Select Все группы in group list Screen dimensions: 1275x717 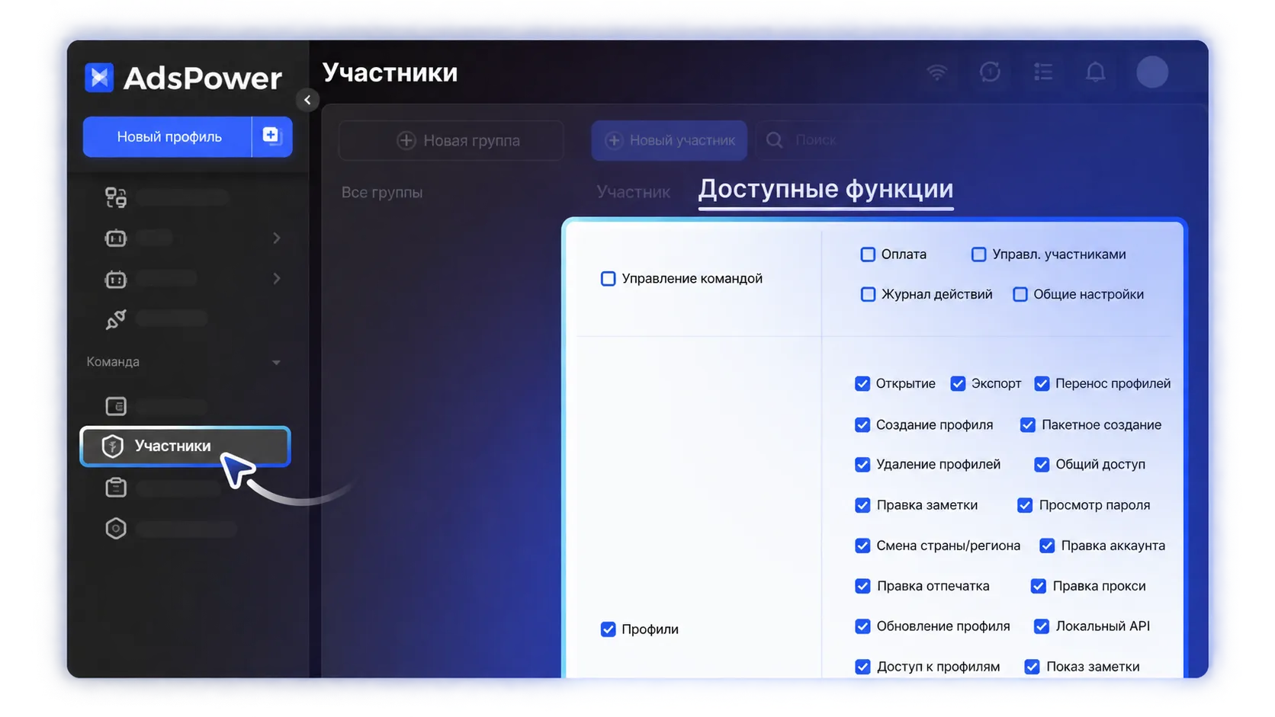[x=382, y=192]
